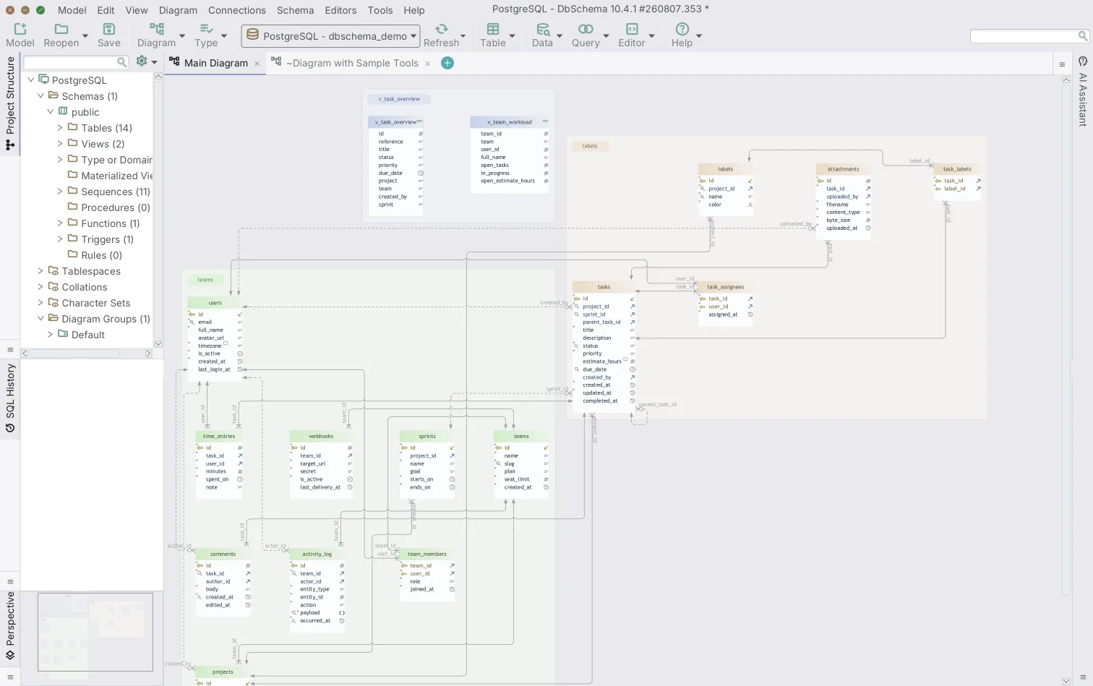Click the Reopen folder icon
This screenshot has height=686, width=1093.
(x=61, y=29)
